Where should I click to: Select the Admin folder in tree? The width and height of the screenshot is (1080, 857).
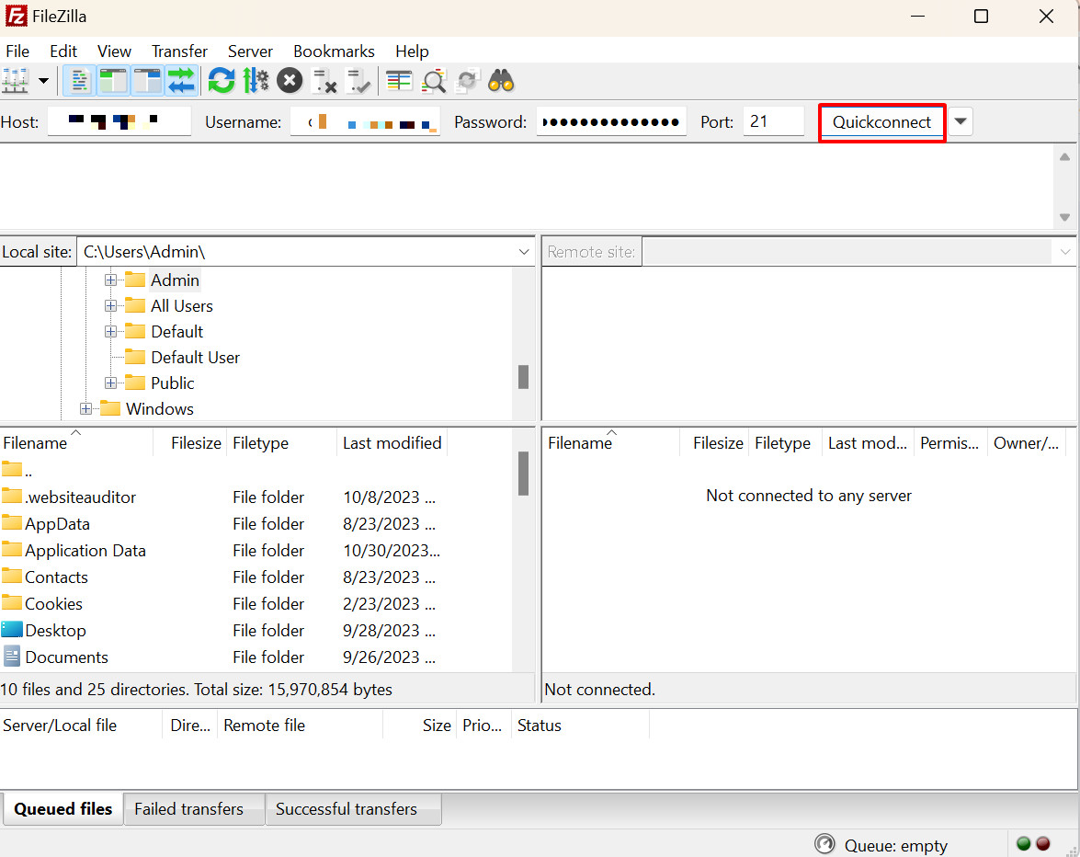click(x=175, y=280)
